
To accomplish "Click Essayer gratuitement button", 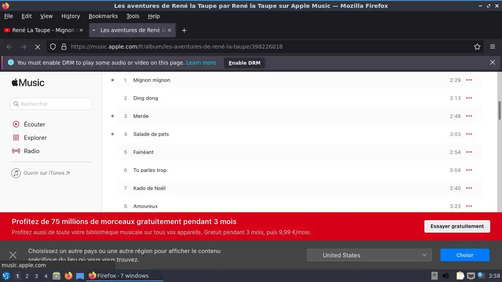I will click(x=457, y=226).
